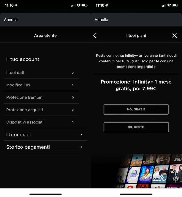Tap the Area utente title text
The height and width of the screenshot is (197, 182).
coord(45,36)
